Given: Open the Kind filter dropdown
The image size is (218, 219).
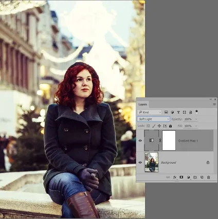Looking at the screenshot, I should click(150, 112).
